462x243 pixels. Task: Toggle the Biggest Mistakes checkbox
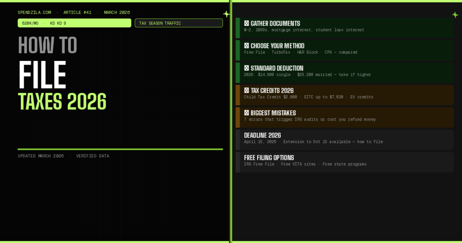[x=247, y=113]
